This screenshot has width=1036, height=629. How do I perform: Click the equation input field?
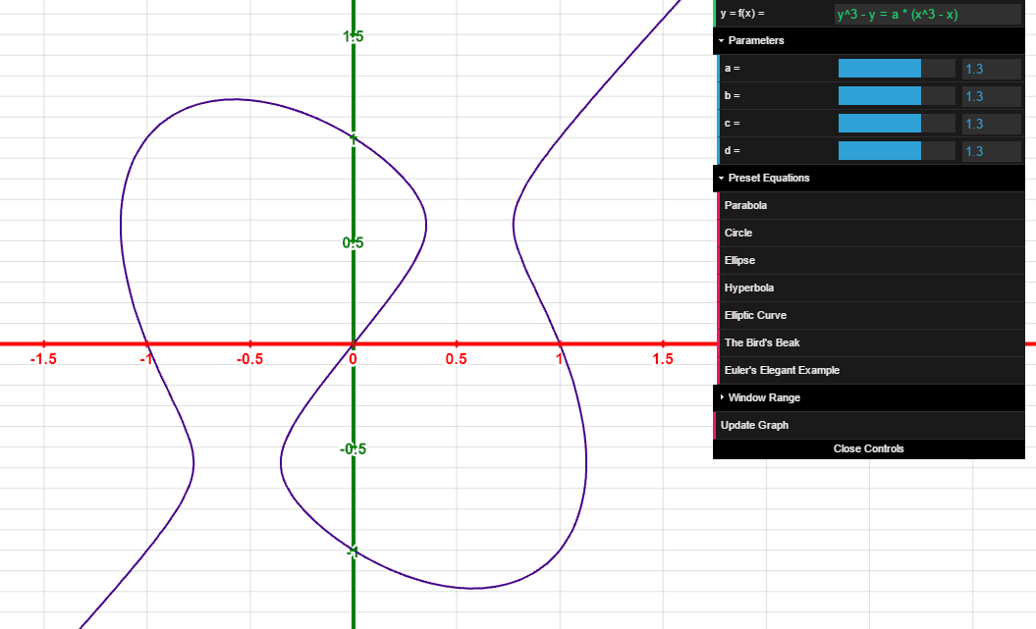(x=926, y=14)
